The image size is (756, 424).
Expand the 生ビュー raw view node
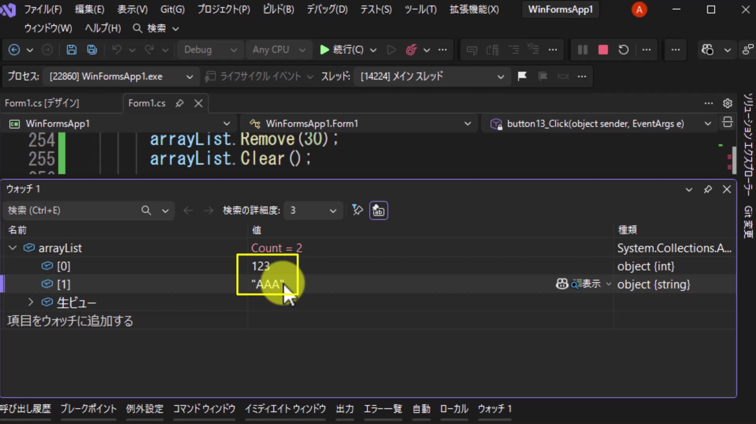tap(31, 302)
